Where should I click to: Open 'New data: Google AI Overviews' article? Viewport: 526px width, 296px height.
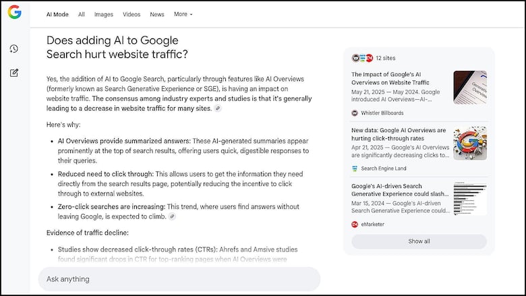(399, 134)
